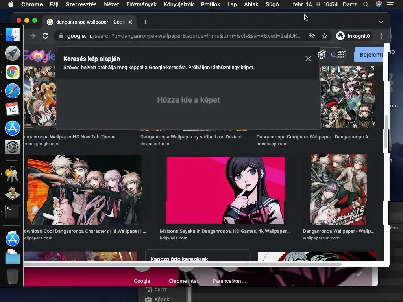Open the Profilok menu
This screenshot has width=403, height=302.
[211, 4]
